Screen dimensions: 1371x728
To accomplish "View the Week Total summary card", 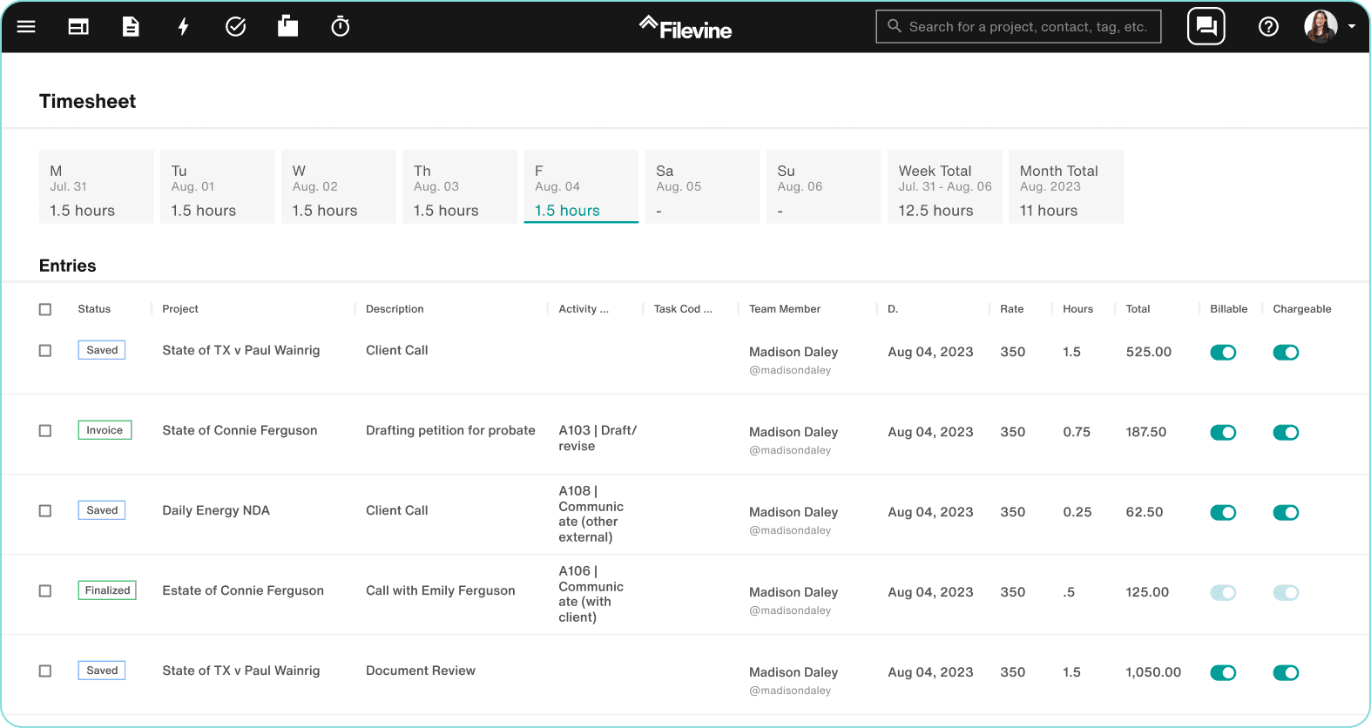I will click(945, 186).
